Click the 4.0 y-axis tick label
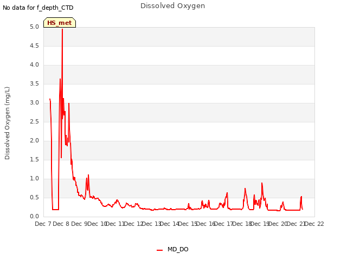The image size is (347, 260). pyautogui.click(x=34, y=65)
